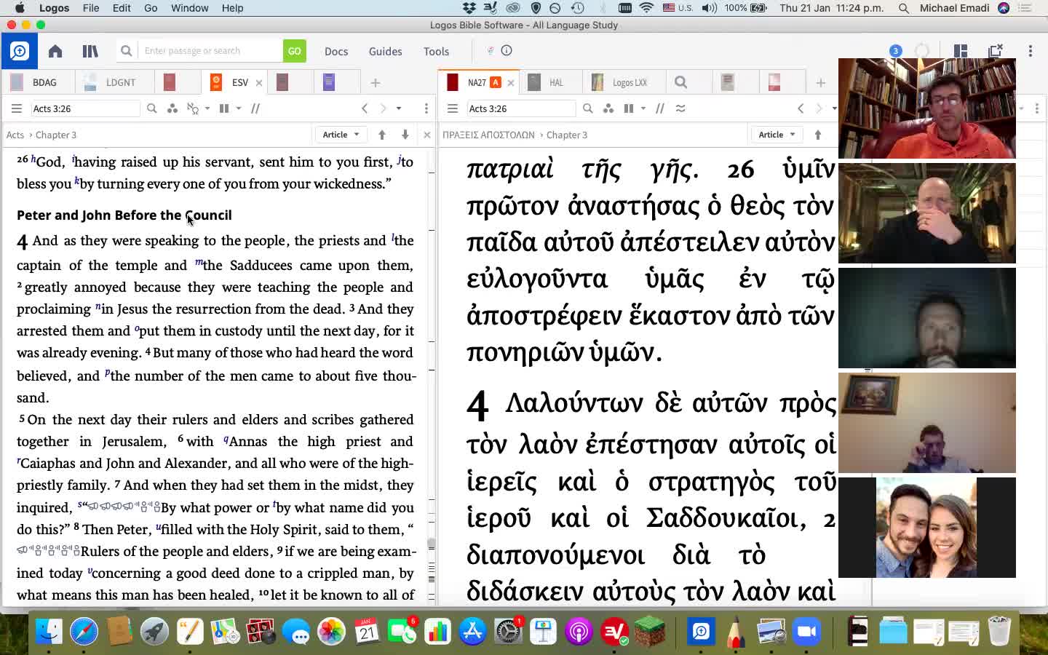Toggle the NA27 multiple resources columns icon
Image resolution: width=1048 pixels, height=655 pixels.
tap(629, 108)
